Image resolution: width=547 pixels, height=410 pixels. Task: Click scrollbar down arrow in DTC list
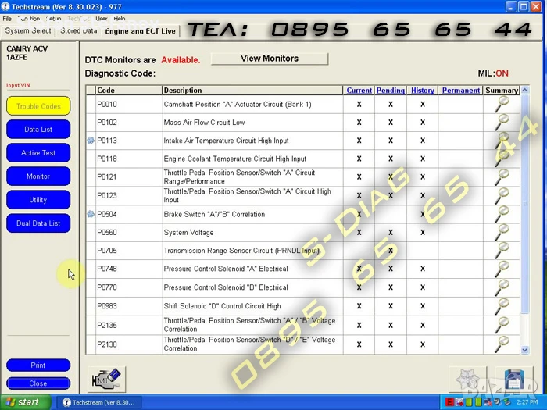(524, 350)
